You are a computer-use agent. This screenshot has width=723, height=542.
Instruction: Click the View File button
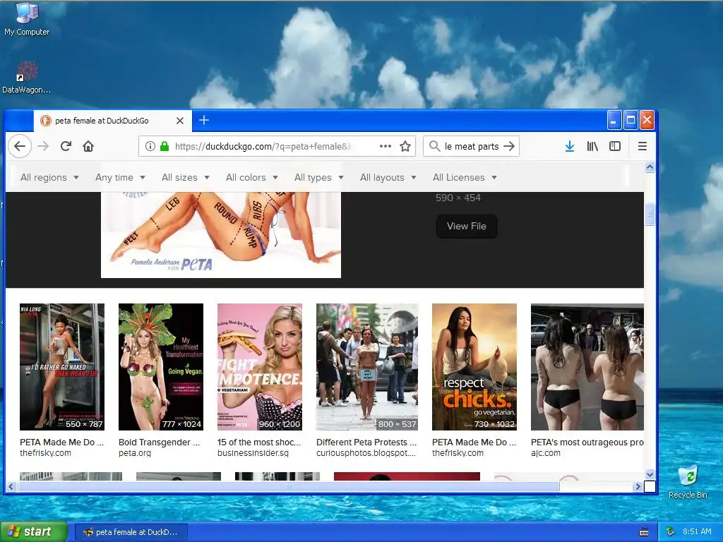click(x=467, y=227)
